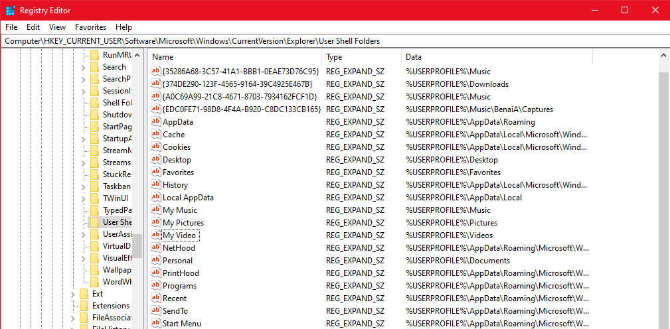Click up arrow of the values pane scrollbar
The width and height of the screenshot is (670, 329).
663,55
